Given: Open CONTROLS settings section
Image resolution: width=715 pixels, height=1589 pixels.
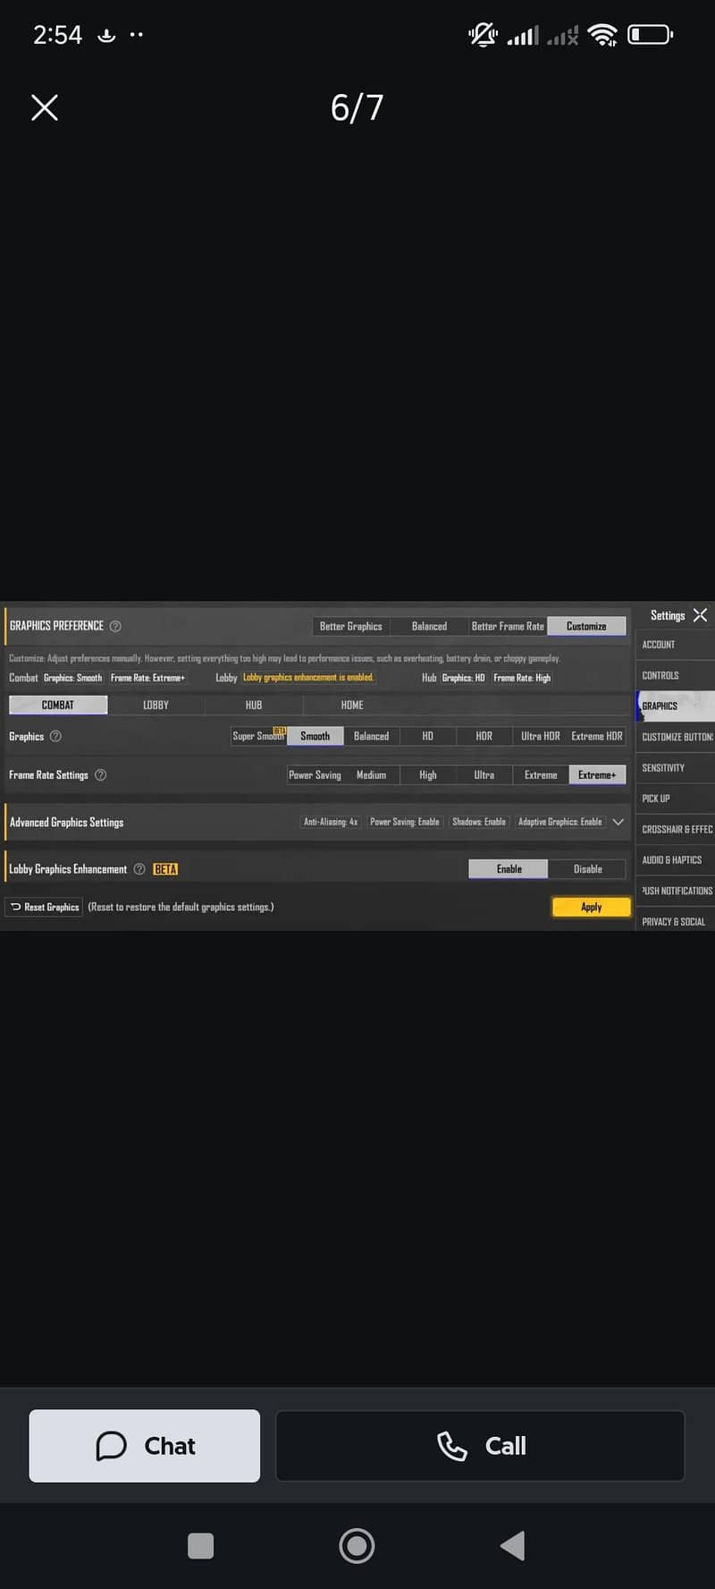Looking at the screenshot, I should tap(675, 675).
